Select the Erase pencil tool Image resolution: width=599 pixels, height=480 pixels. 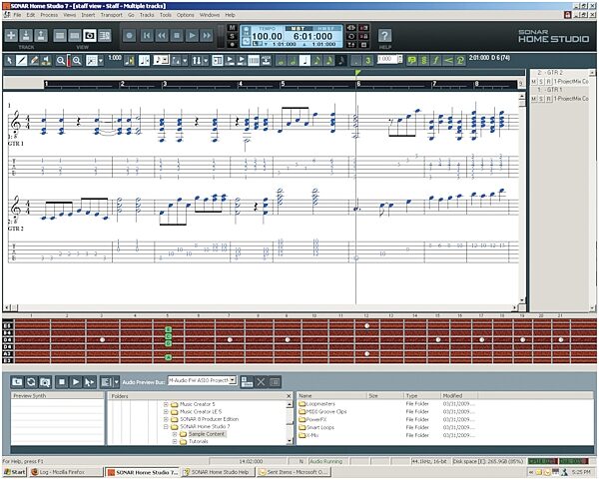pyautogui.click(x=34, y=60)
